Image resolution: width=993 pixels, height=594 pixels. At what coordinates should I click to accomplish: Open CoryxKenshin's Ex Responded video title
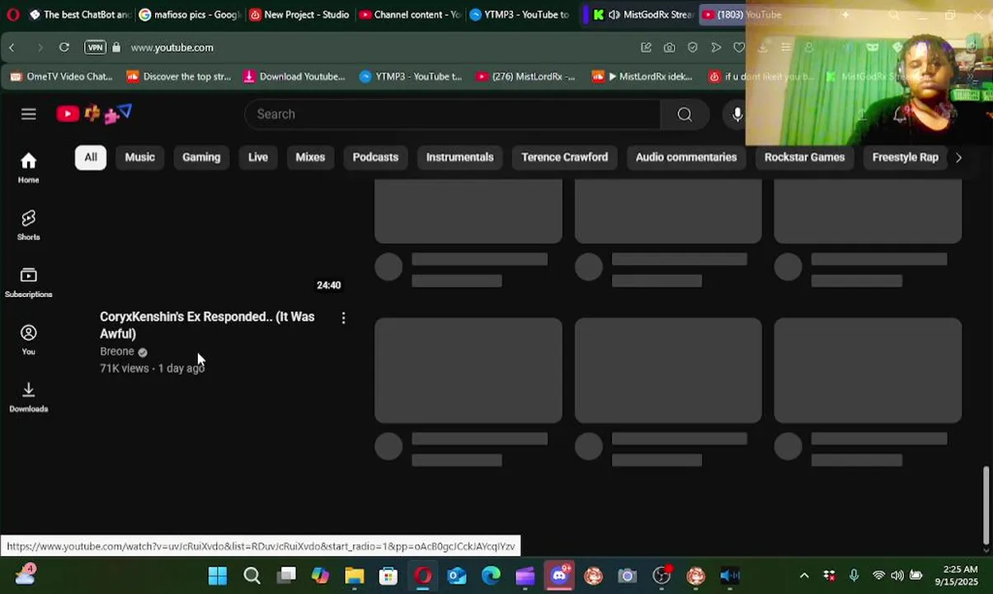tap(207, 325)
